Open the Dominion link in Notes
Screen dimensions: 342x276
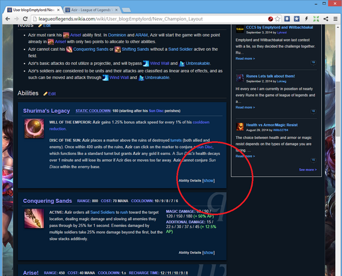pyautogui.click(x=117, y=35)
